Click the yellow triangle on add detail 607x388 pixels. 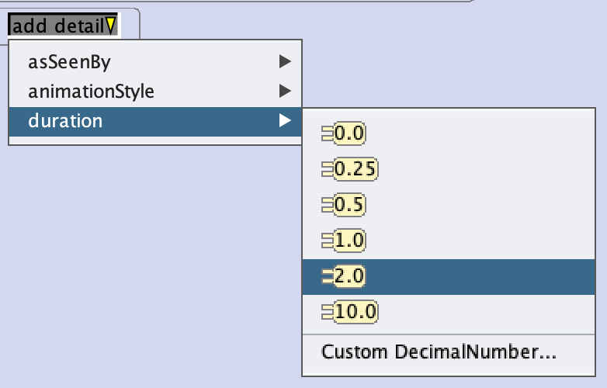[x=111, y=26]
